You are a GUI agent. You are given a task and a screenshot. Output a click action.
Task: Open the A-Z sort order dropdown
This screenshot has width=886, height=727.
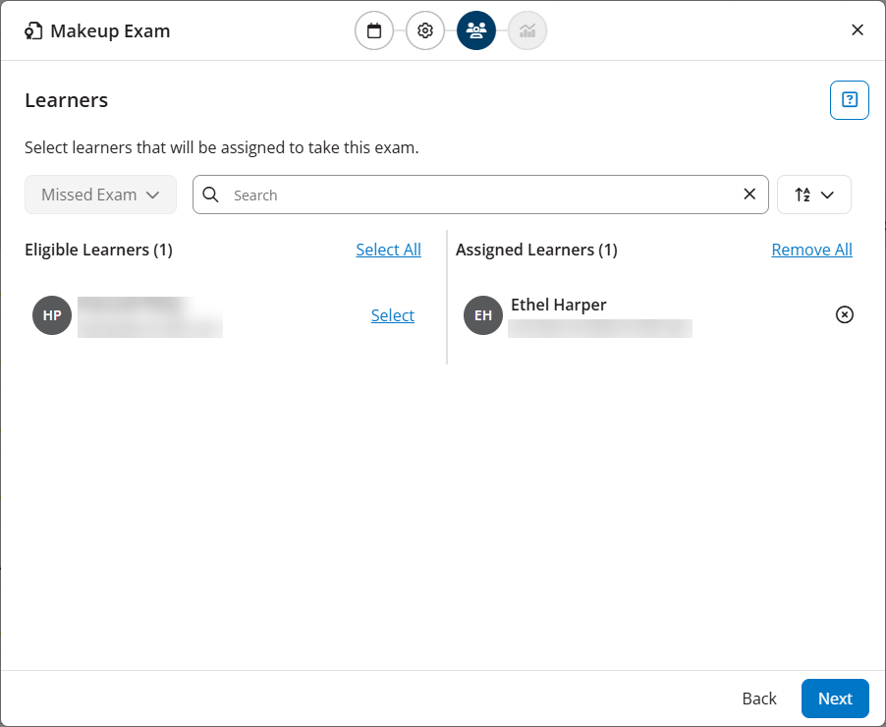(814, 195)
